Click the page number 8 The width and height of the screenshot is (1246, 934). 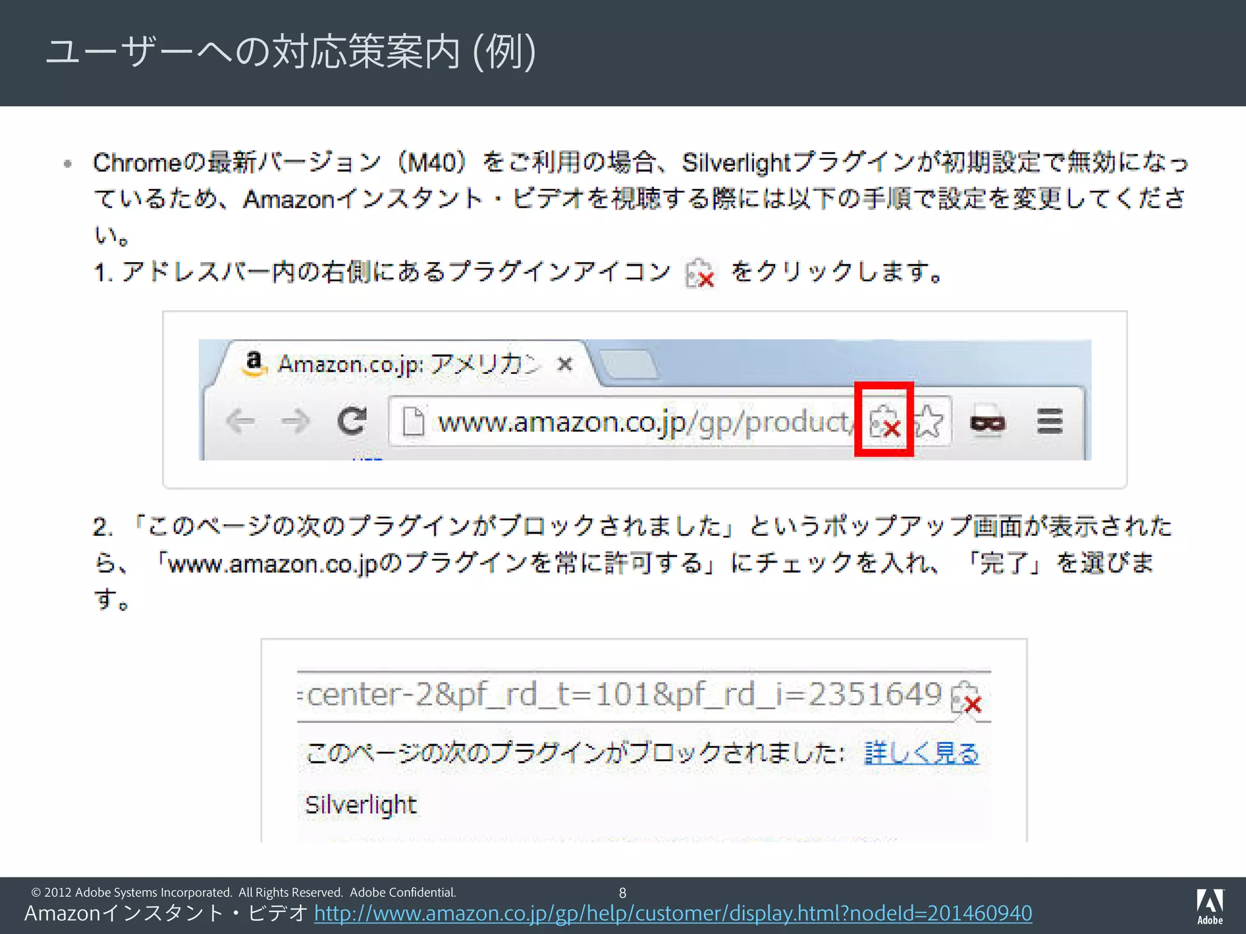622,893
